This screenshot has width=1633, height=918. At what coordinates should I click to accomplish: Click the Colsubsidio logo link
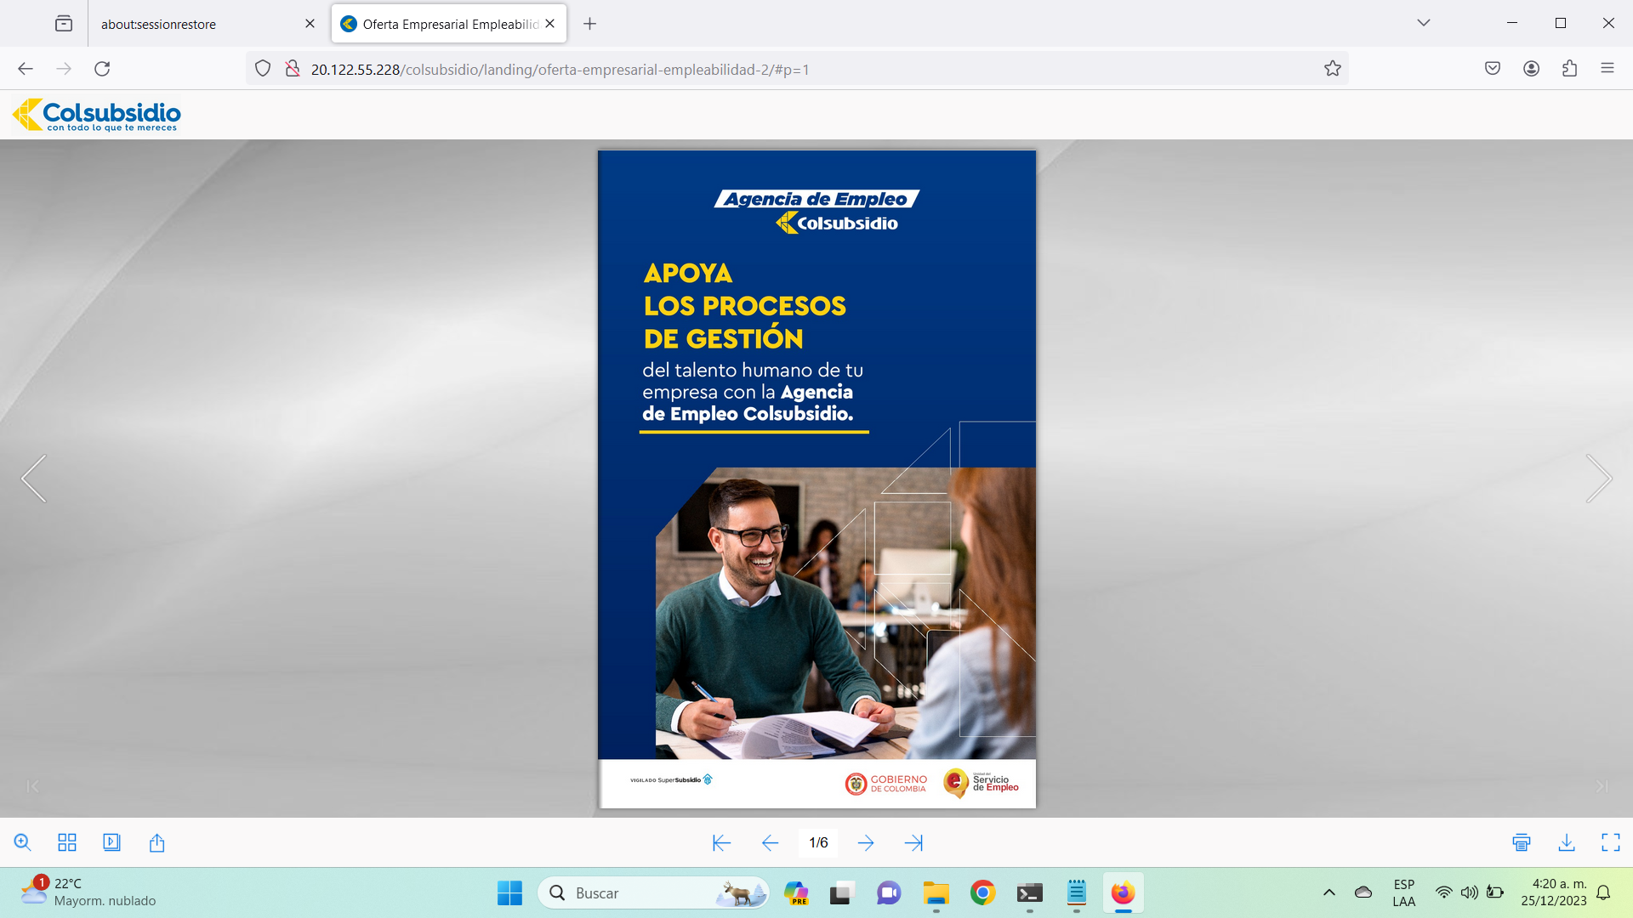point(97,115)
